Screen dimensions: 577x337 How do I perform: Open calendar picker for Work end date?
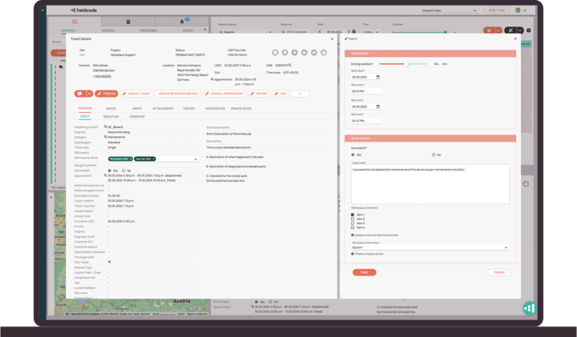(378, 106)
